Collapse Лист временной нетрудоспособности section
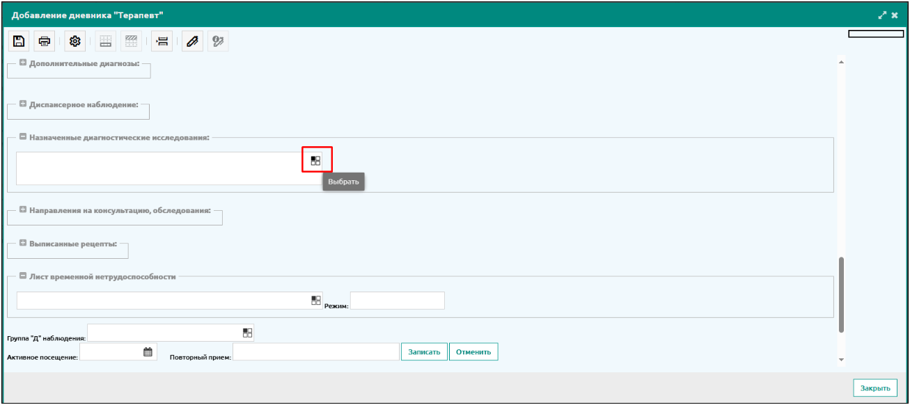Screen dimensions: 910x405 pos(23,276)
